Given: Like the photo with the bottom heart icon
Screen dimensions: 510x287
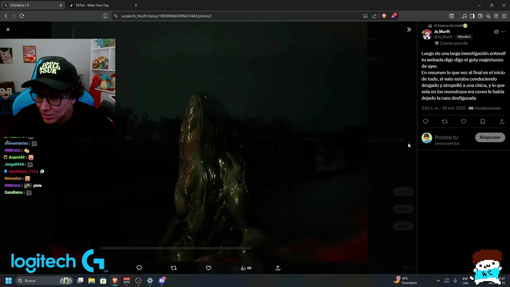Looking at the screenshot, I should click(x=208, y=268).
